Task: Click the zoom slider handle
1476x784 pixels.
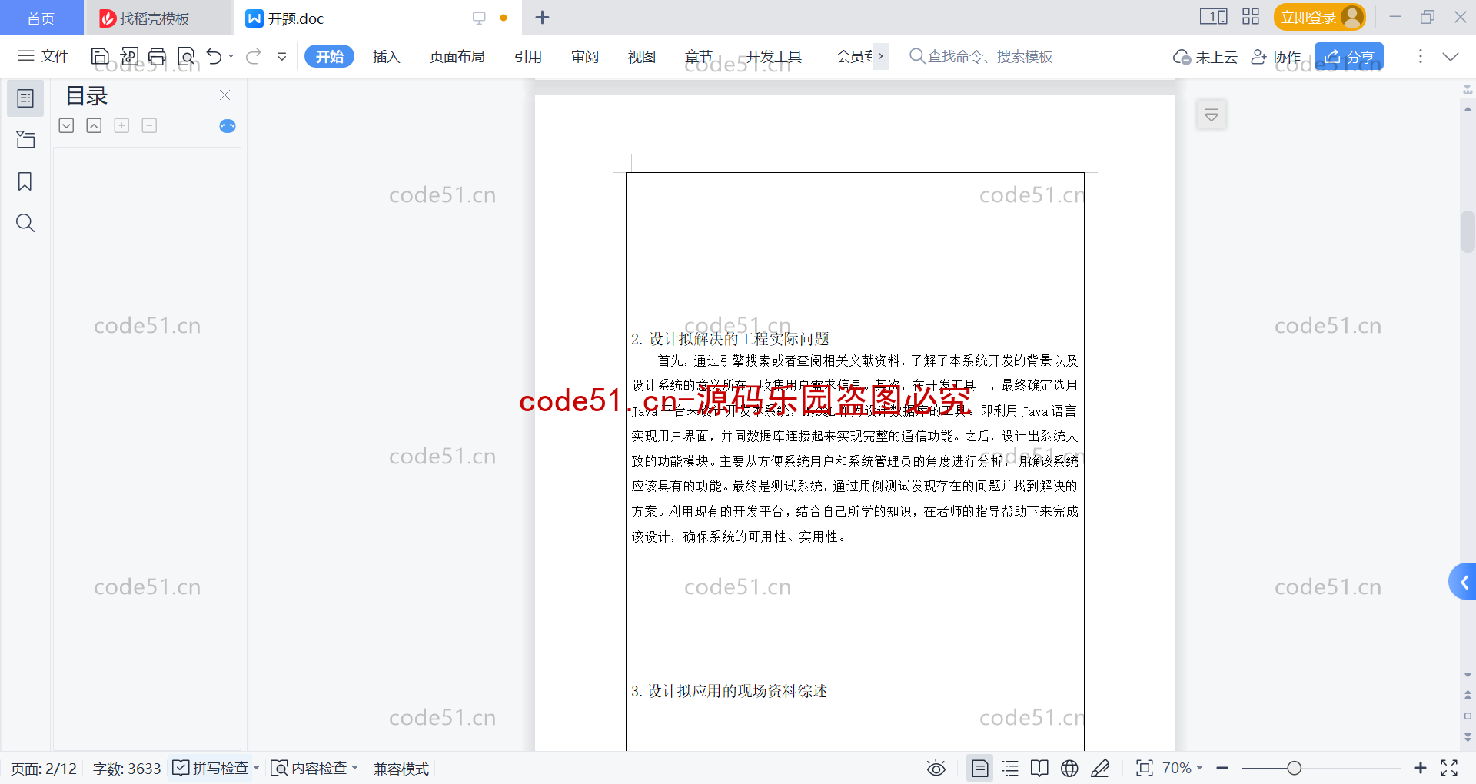Action: (x=1295, y=768)
